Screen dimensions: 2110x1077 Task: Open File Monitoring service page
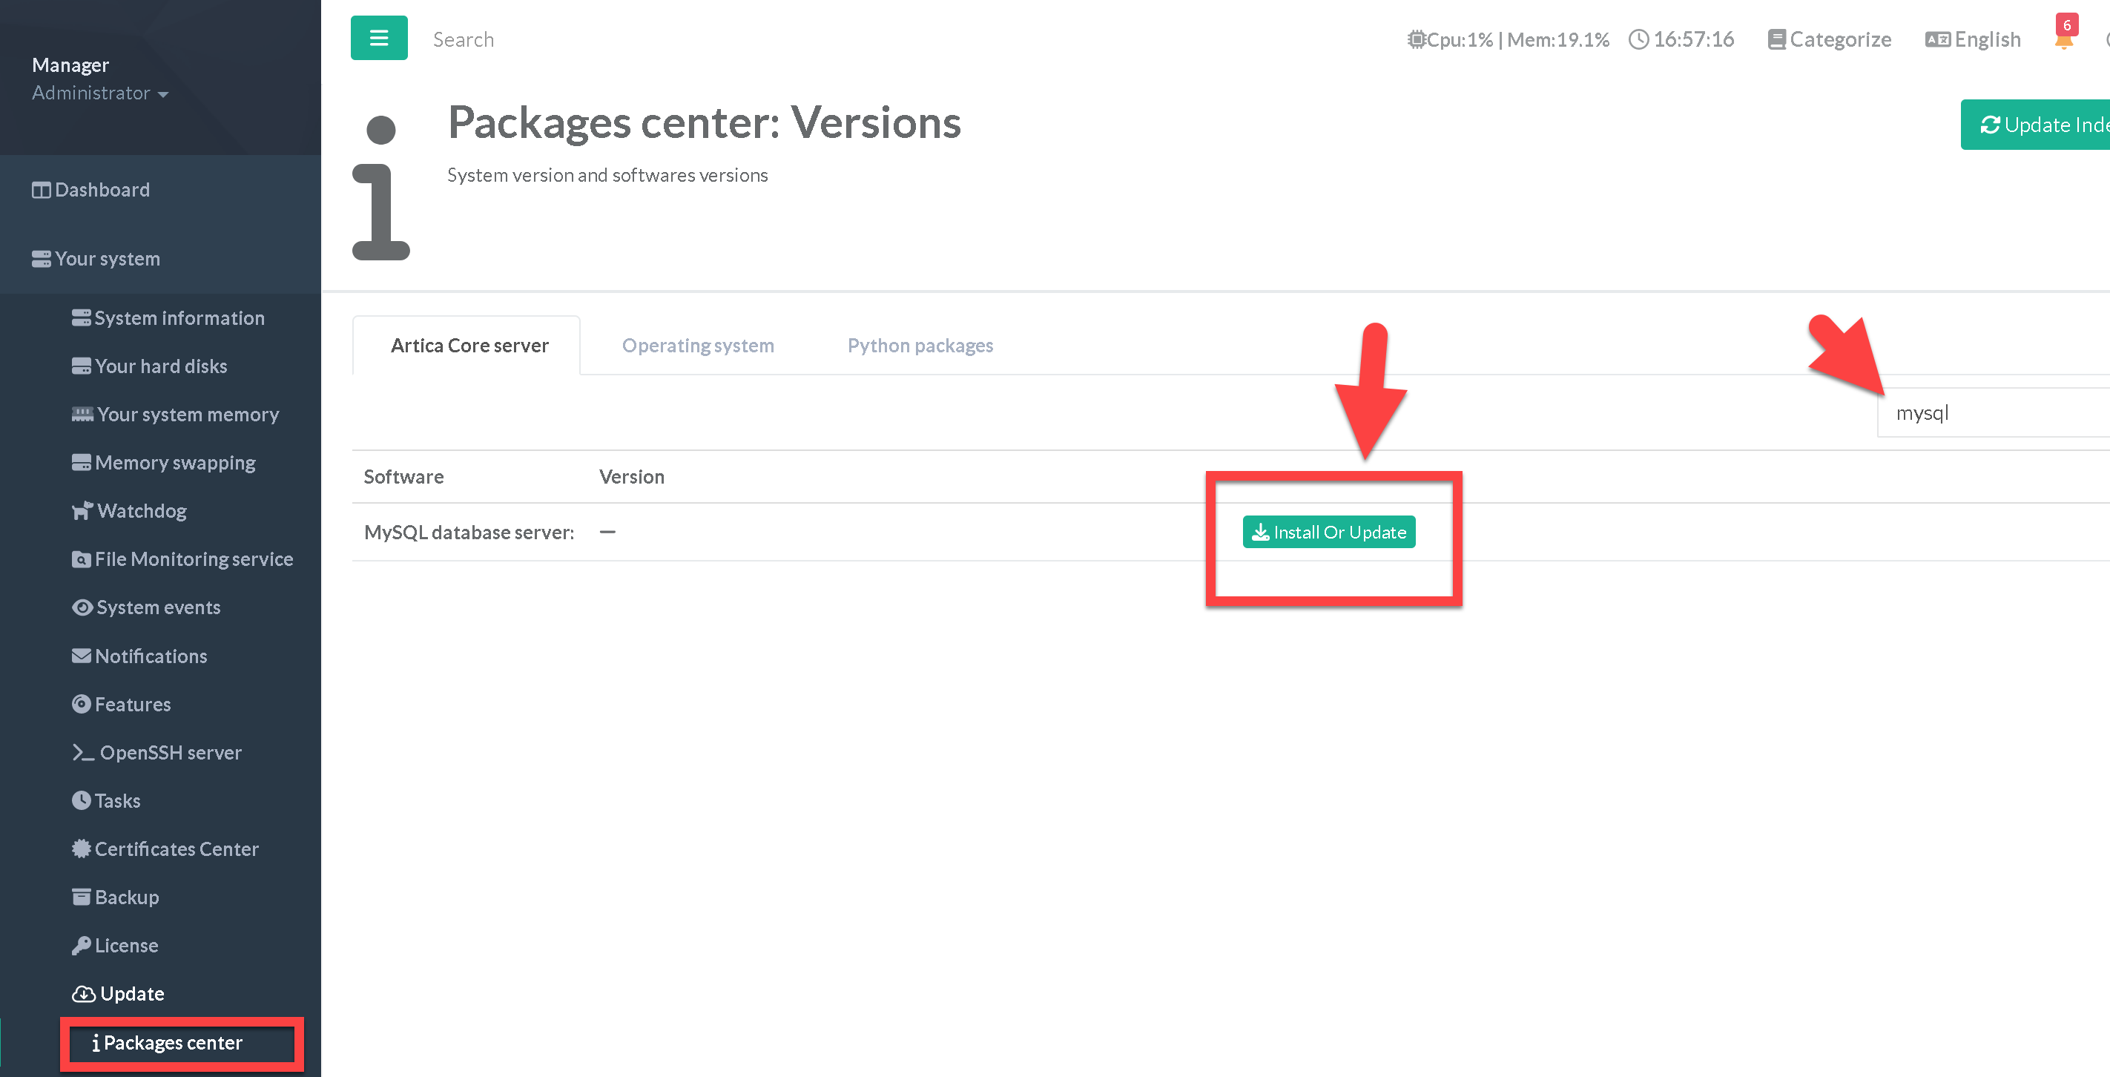point(194,559)
